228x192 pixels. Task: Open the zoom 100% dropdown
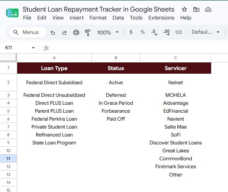pos(108,32)
